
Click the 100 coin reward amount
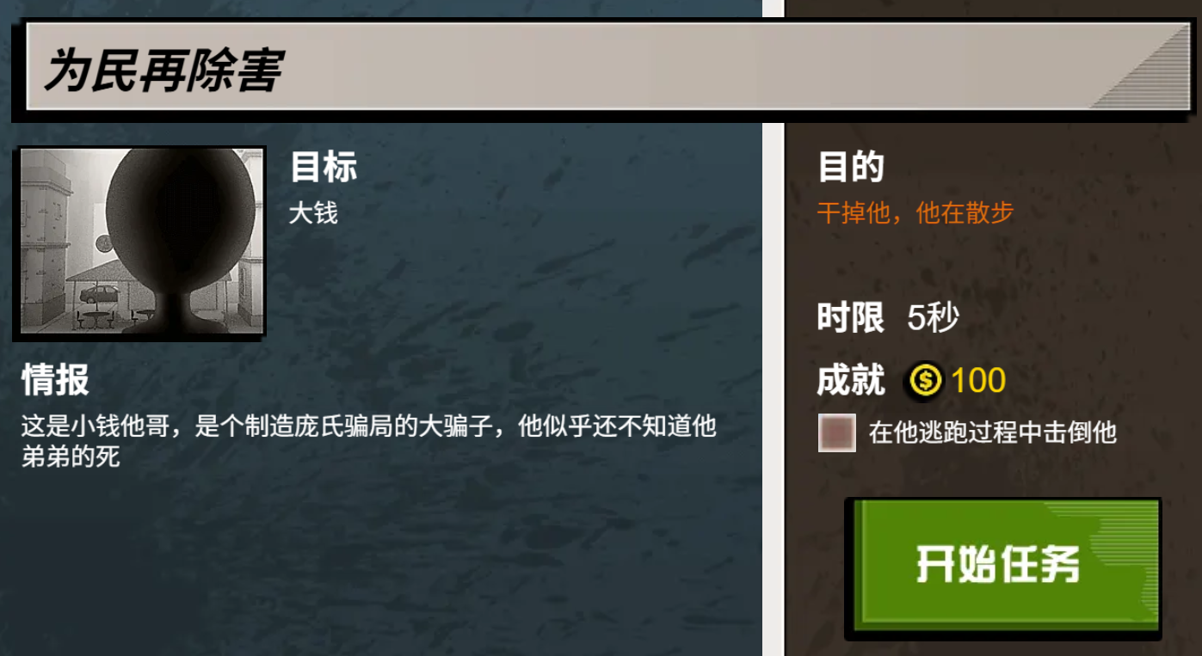(978, 380)
